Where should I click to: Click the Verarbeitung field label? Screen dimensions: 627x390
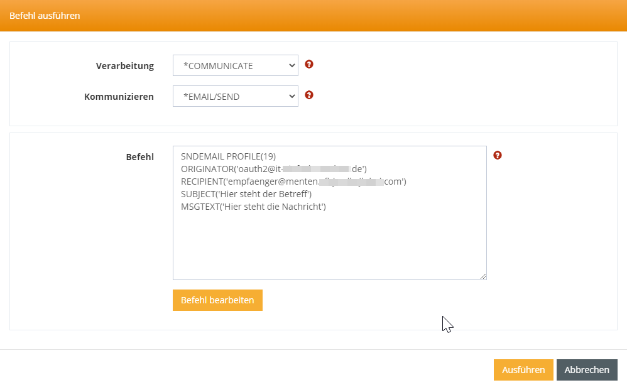coord(124,66)
